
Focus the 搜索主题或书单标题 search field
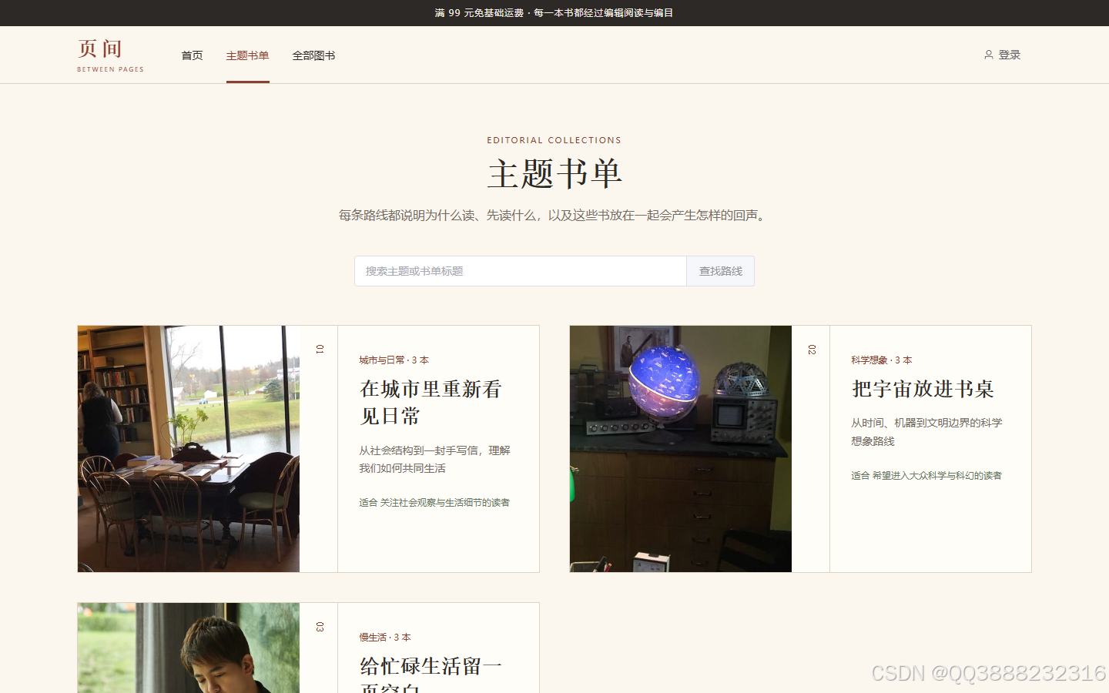(521, 271)
